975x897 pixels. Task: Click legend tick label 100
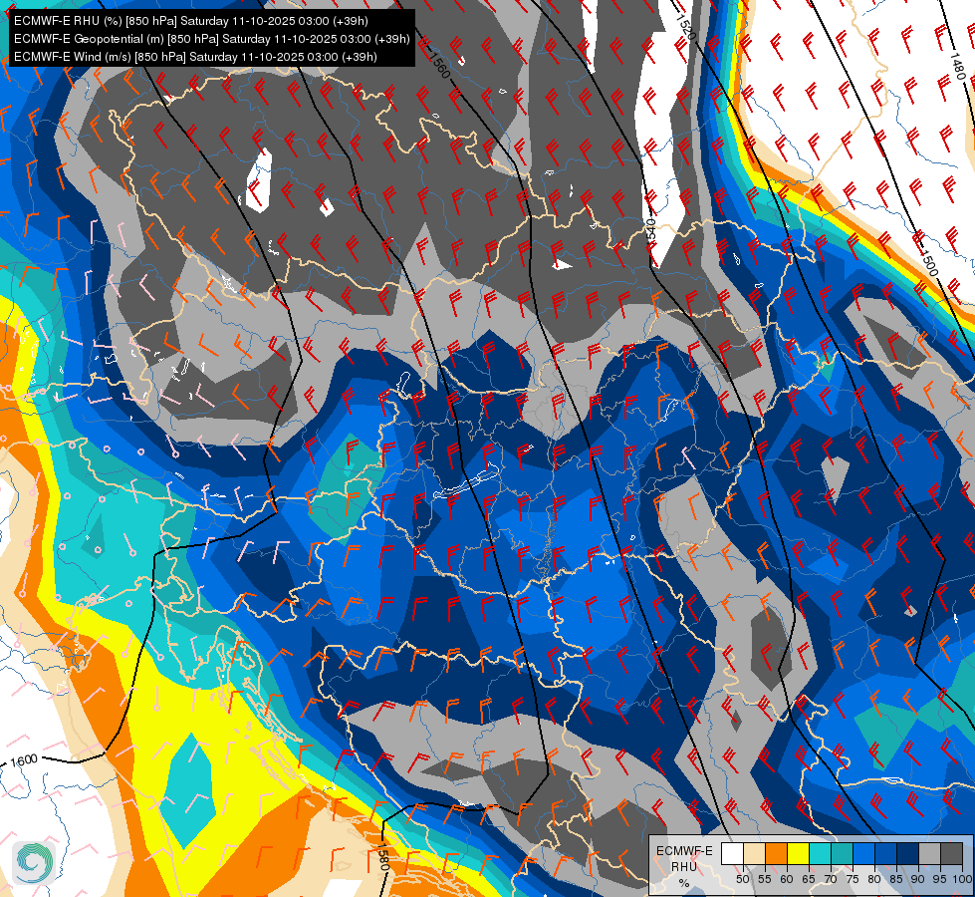point(962,879)
